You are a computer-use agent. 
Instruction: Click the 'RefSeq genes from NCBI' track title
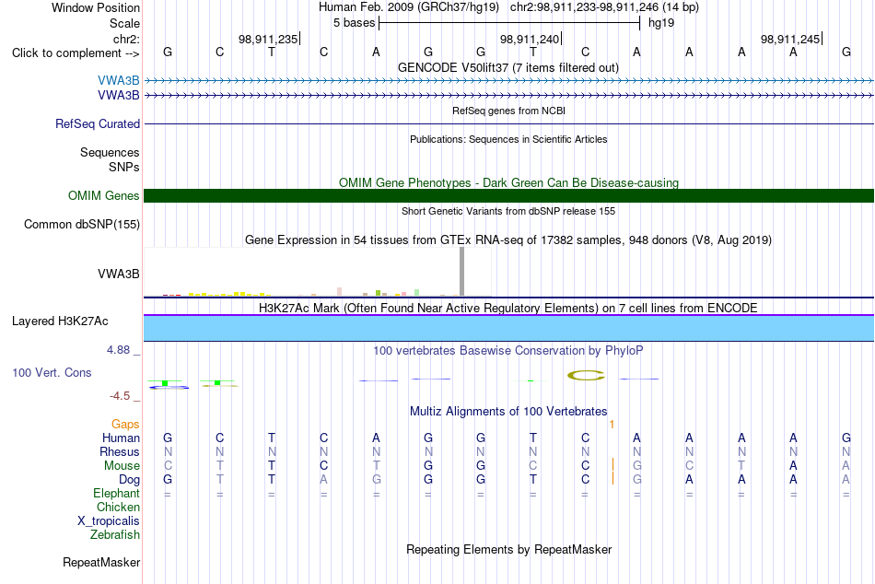click(508, 111)
